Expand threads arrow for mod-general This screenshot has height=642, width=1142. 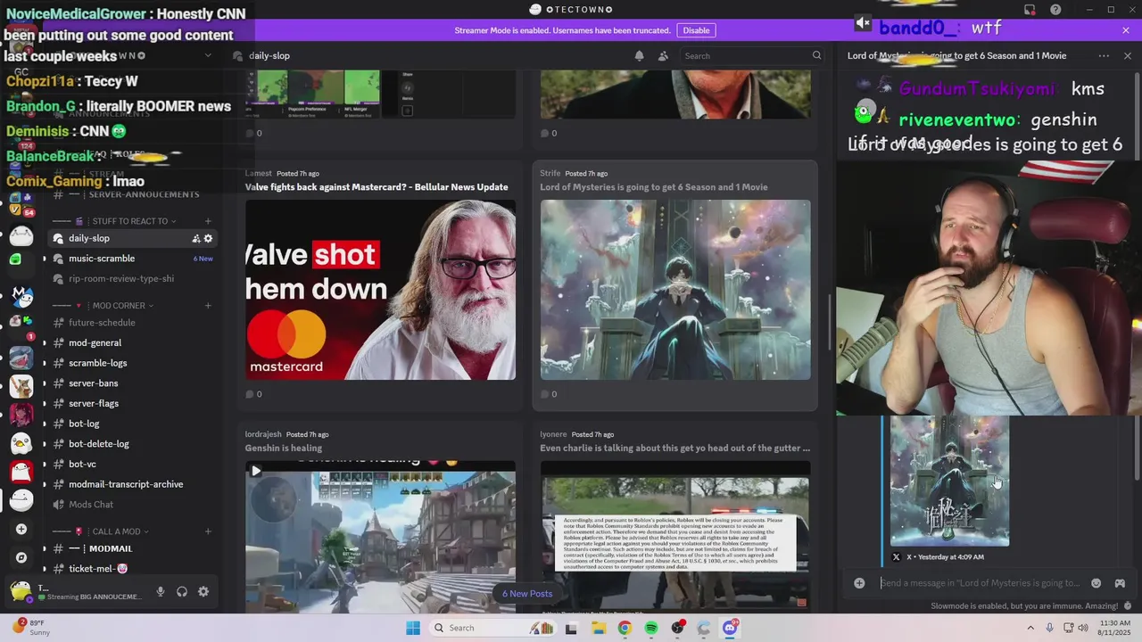45,342
